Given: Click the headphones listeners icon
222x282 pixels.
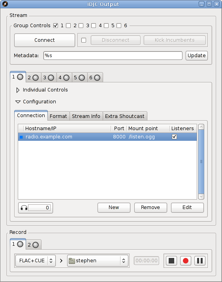Looking at the screenshot, I should 24,208.
